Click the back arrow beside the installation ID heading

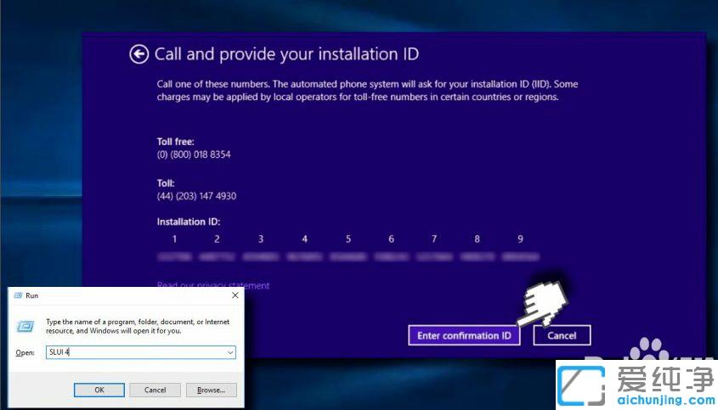coord(139,54)
